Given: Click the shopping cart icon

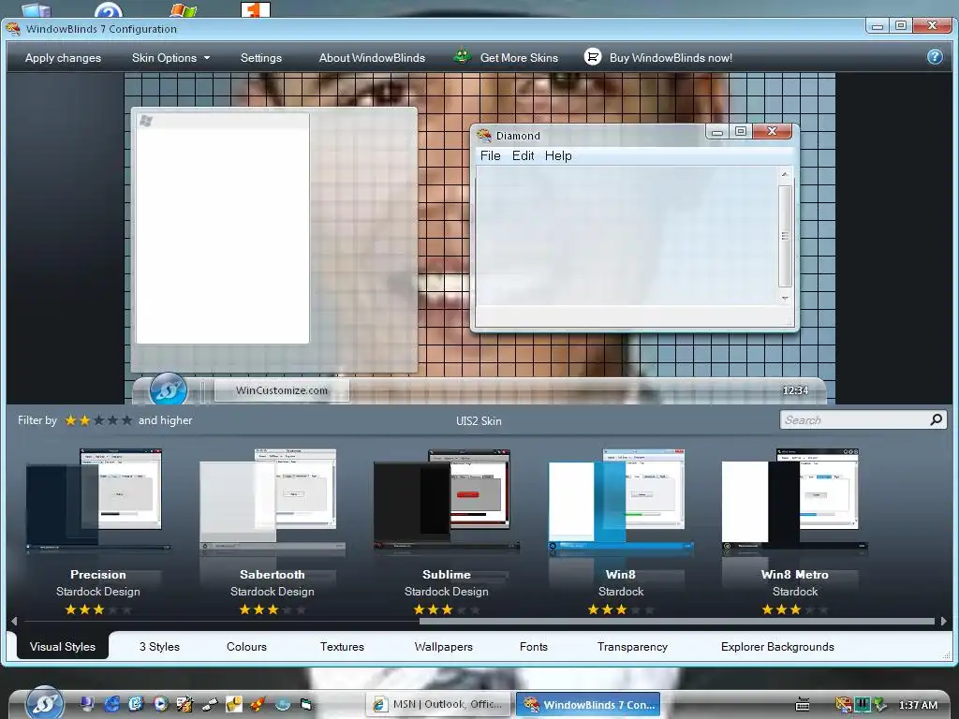Looking at the screenshot, I should pyautogui.click(x=592, y=57).
